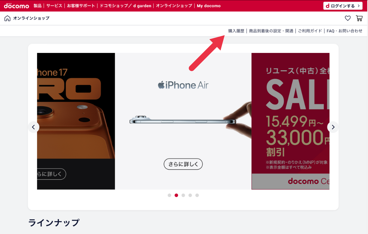Open the favorites heart icon
Screen dimensions: 368x234
[348, 18]
